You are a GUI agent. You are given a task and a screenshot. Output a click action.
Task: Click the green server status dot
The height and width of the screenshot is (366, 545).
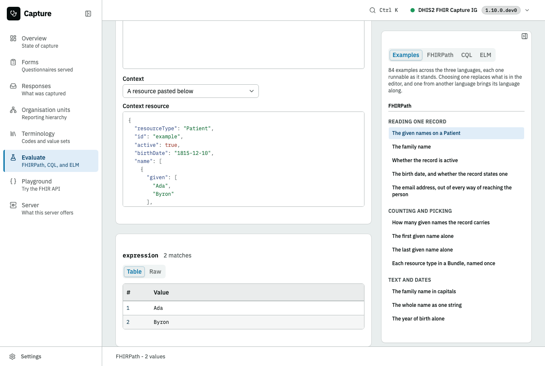pyautogui.click(x=413, y=10)
